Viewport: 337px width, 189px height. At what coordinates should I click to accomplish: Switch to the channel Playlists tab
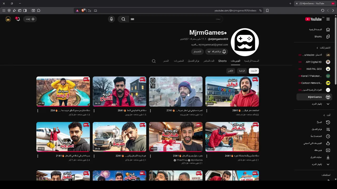194,61
